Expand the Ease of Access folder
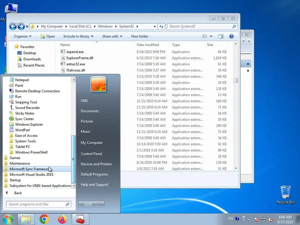300x225 pixels. [26, 135]
